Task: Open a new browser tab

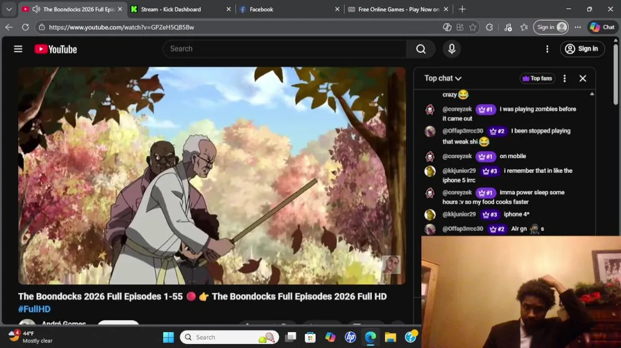Action: click(462, 9)
